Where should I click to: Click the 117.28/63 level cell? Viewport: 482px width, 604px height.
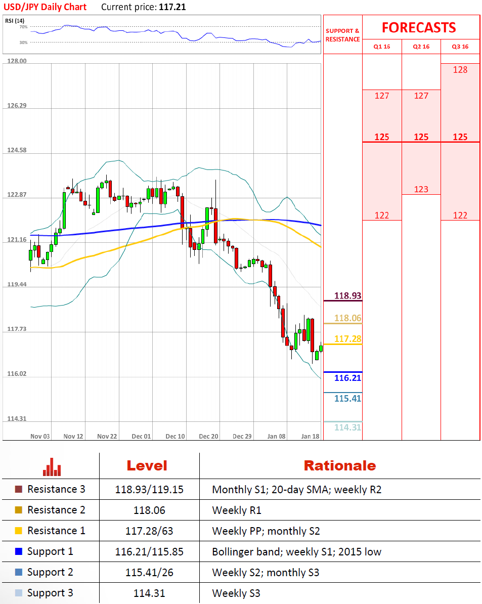[149, 531]
